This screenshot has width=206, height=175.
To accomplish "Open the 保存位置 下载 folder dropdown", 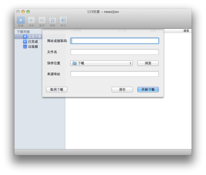I will pos(101,63).
